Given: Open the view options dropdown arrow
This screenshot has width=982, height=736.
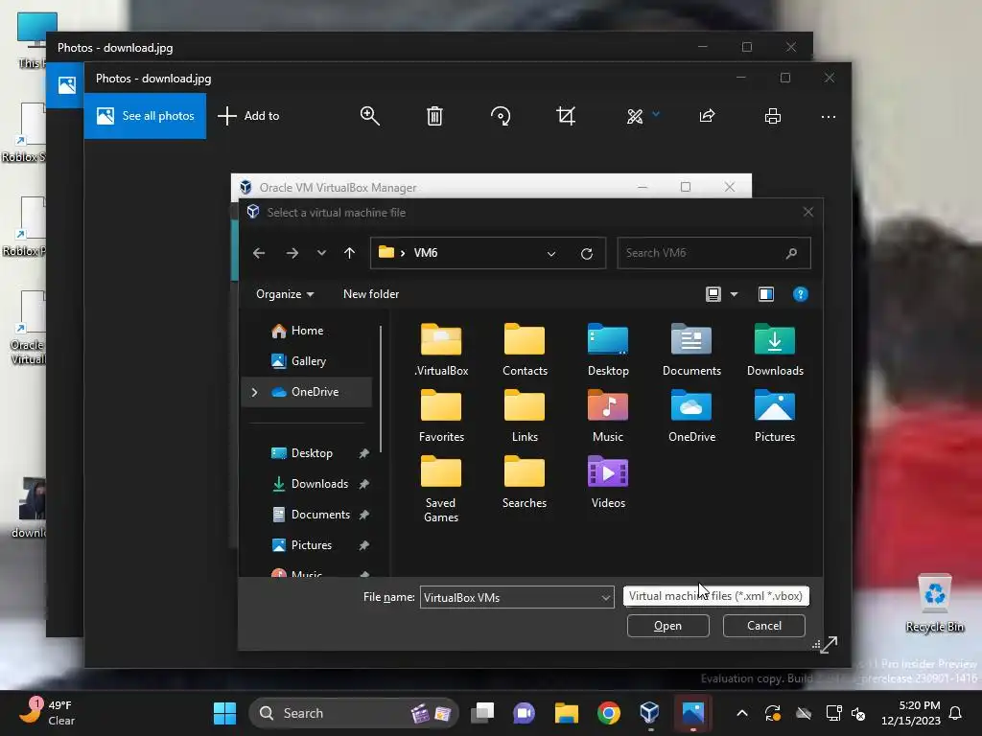Looking at the screenshot, I should (734, 294).
